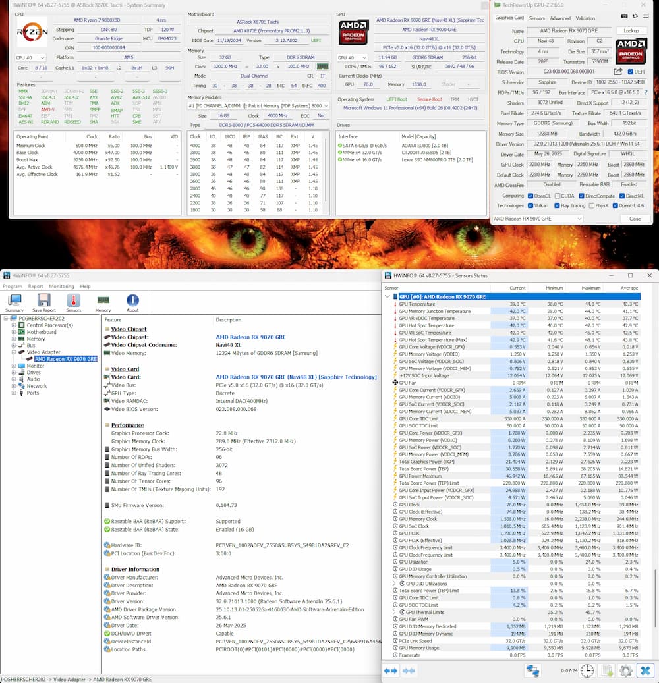This screenshot has width=659, height=683.
Task: Click the AMD Radeon RX 9070 GRE video chipset link
Action: tap(250, 337)
